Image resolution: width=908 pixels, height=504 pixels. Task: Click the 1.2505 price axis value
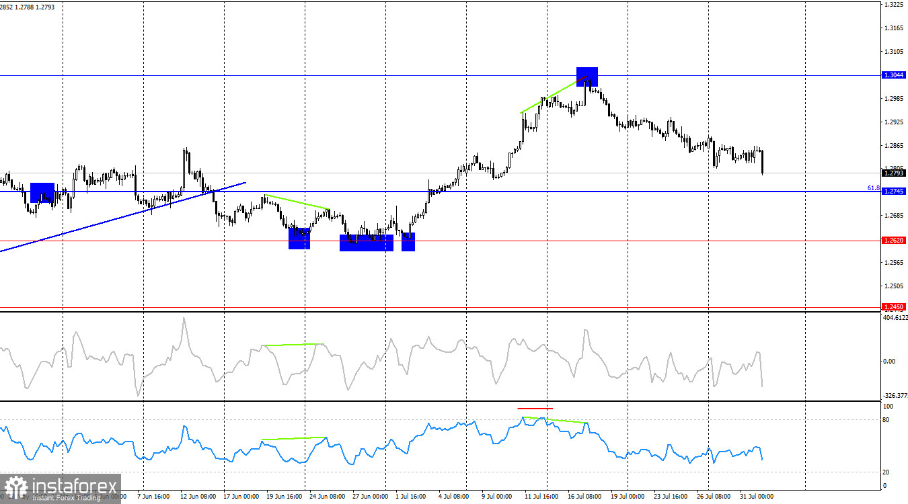tap(893, 286)
